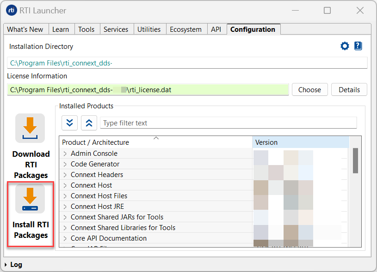This screenshot has height=272, width=377.
Task: Sort by the Product / Architecture column header
Action: click(x=155, y=142)
